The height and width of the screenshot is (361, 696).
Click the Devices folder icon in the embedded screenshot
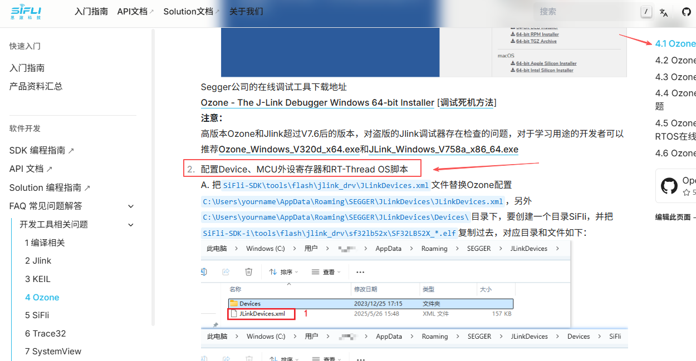click(234, 304)
